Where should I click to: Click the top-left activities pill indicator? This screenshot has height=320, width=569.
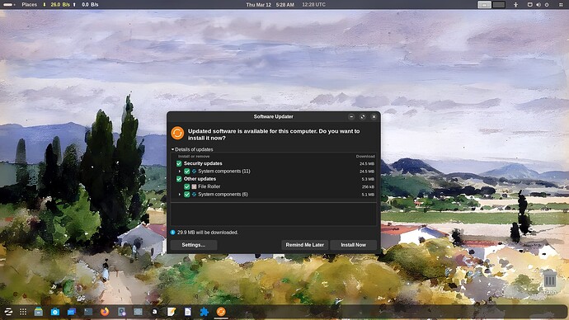click(8, 5)
